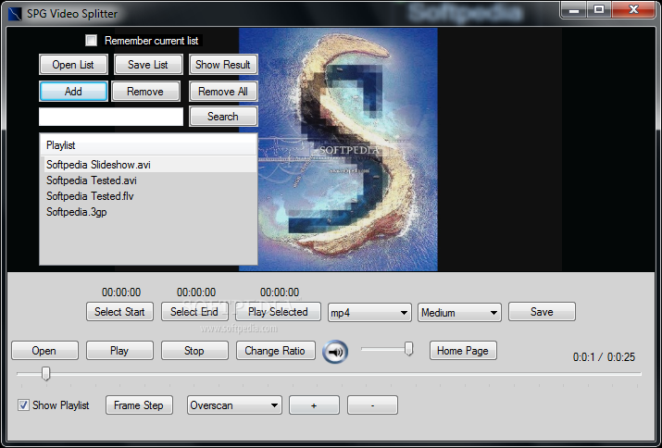Click the Search button
Viewport: 662px width, 448px height.
pos(223,117)
